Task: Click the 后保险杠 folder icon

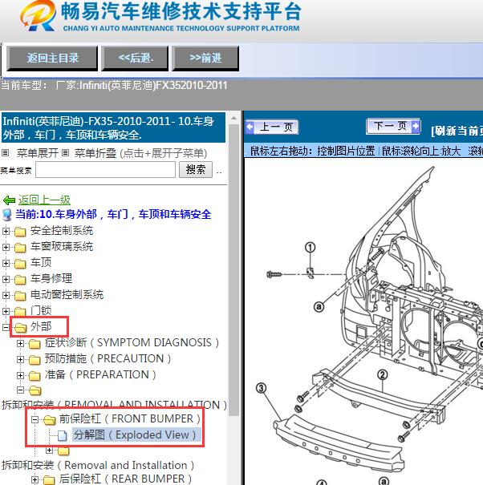Action: click(49, 480)
